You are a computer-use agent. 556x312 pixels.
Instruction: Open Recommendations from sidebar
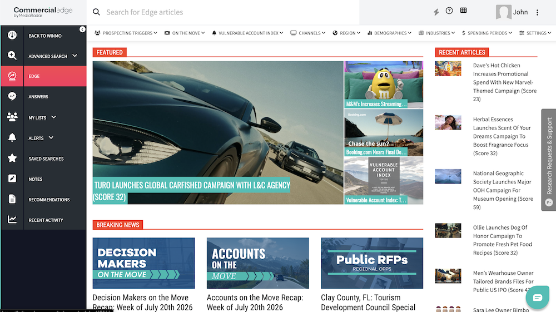pos(49,200)
